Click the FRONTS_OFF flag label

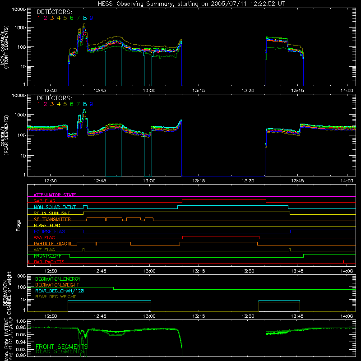[x=47, y=256]
